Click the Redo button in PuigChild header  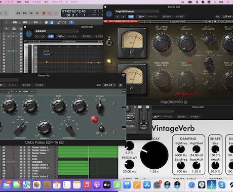click(179, 17)
